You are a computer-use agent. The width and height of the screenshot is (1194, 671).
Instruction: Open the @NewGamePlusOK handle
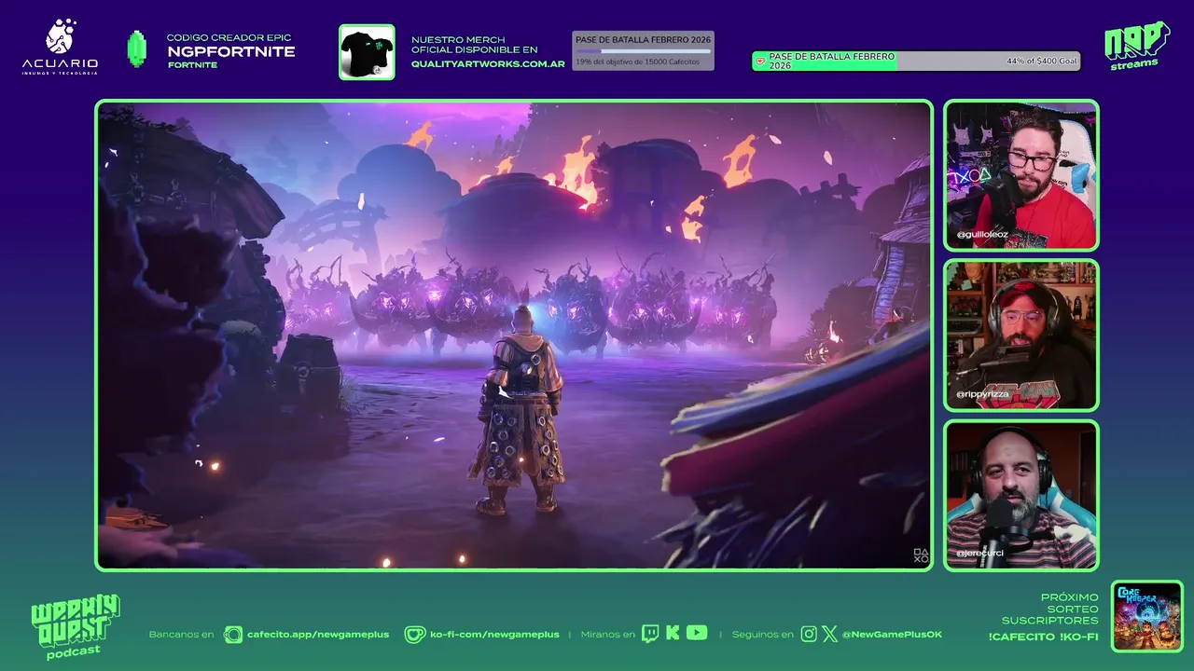click(893, 635)
